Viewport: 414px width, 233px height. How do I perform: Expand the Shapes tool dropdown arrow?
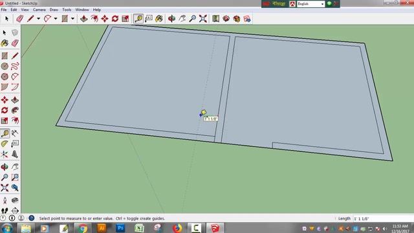point(72,19)
